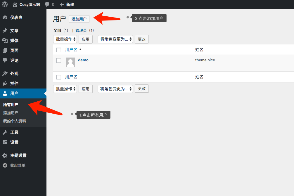
Task: Click the 用户名 column header link
Action: (71, 50)
